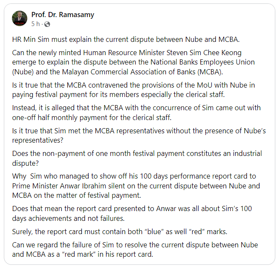Click the globe public audience icon
This screenshot has width=280, height=267.
click(47, 24)
